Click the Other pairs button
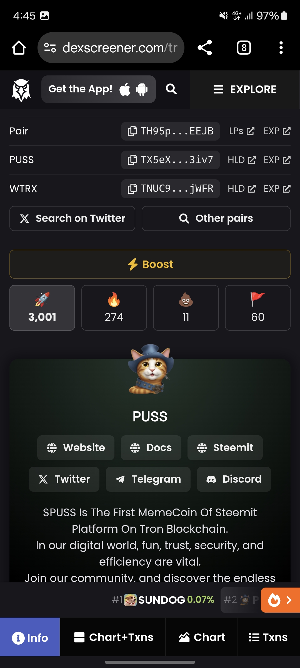This screenshot has width=300, height=668. point(216,218)
